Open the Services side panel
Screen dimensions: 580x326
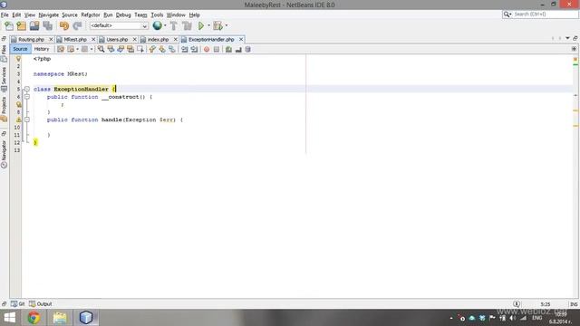(x=4, y=79)
